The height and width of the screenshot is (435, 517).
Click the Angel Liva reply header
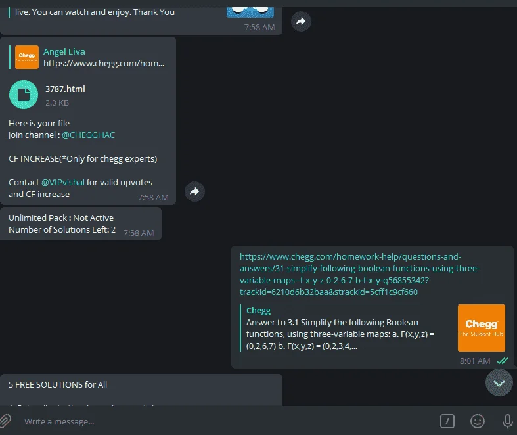(x=64, y=51)
